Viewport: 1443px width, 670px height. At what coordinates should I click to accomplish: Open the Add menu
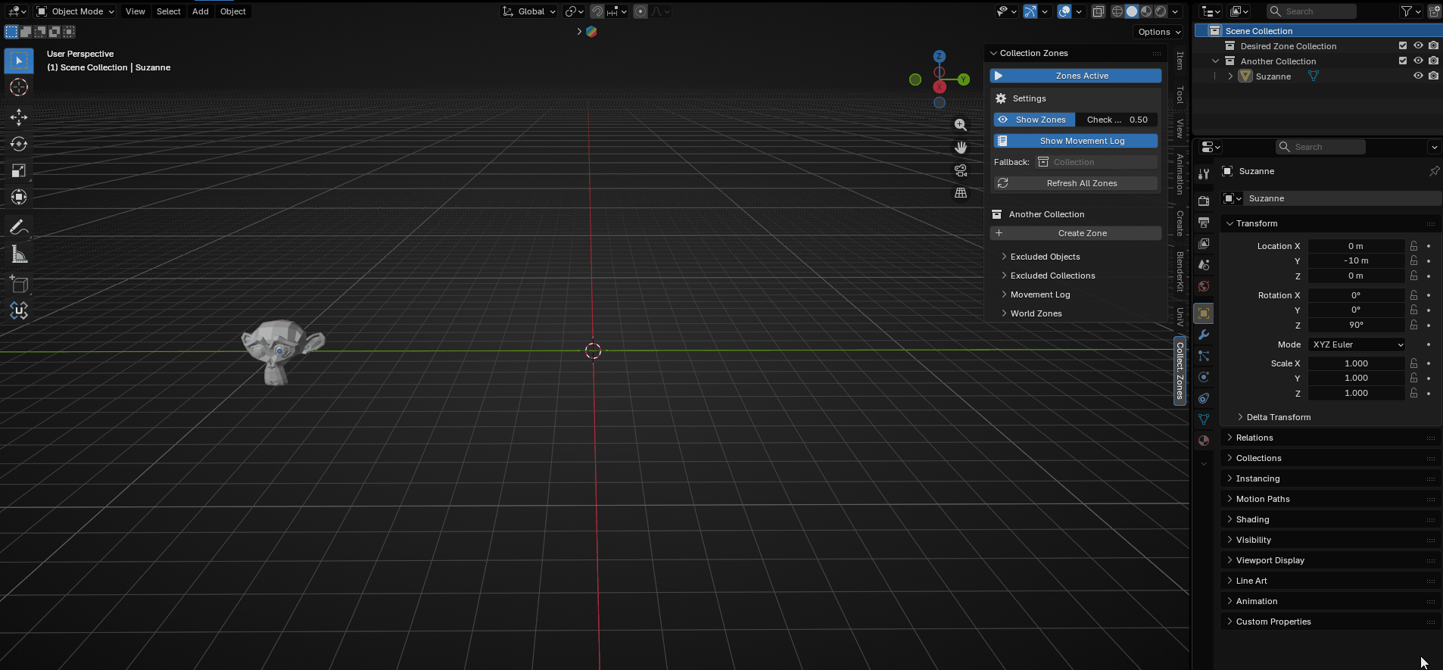(200, 11)
